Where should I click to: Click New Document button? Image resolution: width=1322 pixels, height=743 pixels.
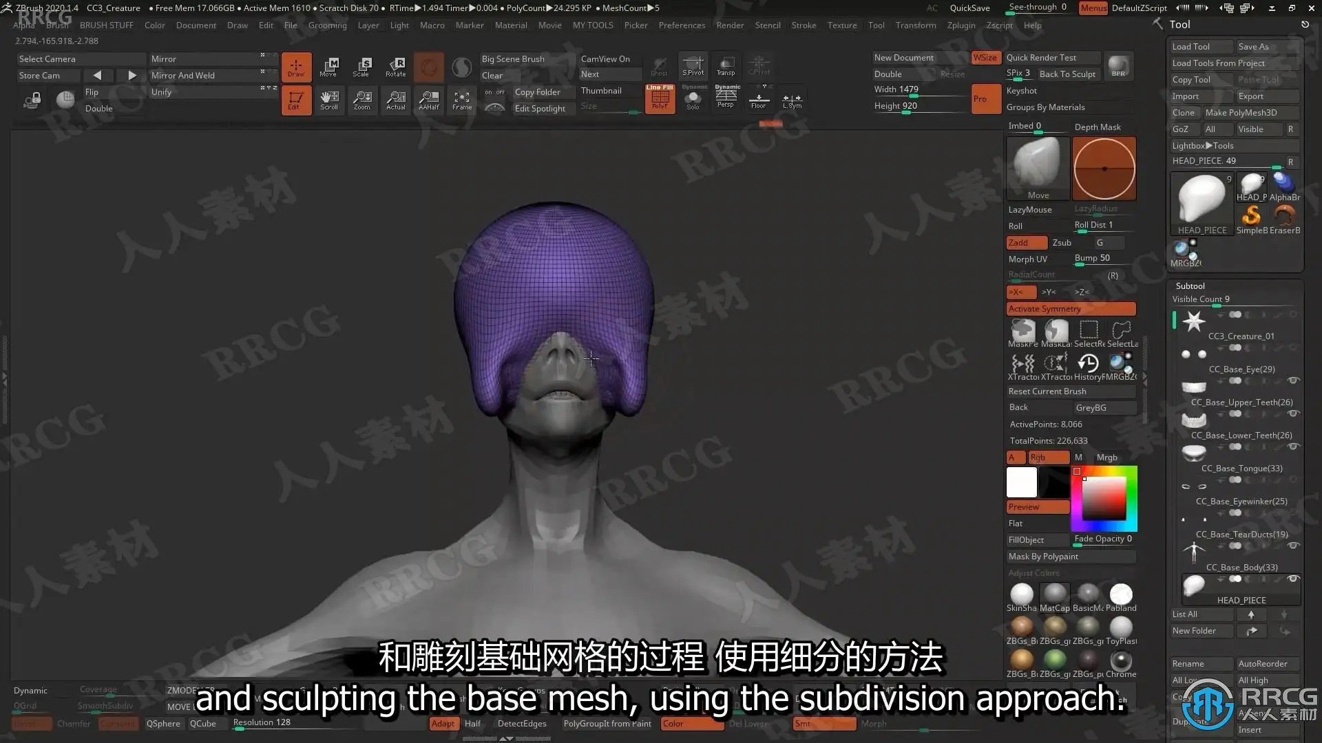click(920, 58)
